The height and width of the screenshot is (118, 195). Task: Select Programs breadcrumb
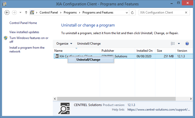[x=70, y=12]
